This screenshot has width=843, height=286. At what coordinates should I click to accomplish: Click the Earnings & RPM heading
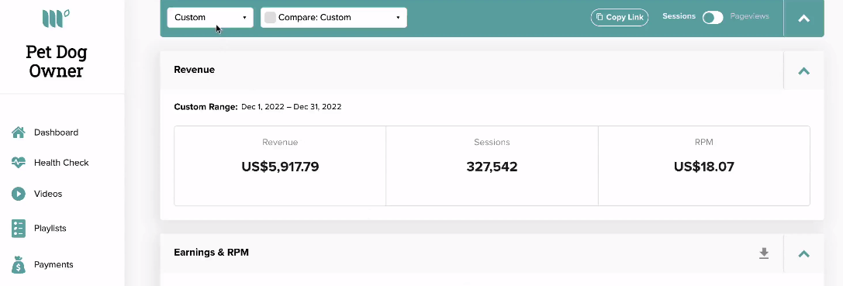click(x=211, y=252)
